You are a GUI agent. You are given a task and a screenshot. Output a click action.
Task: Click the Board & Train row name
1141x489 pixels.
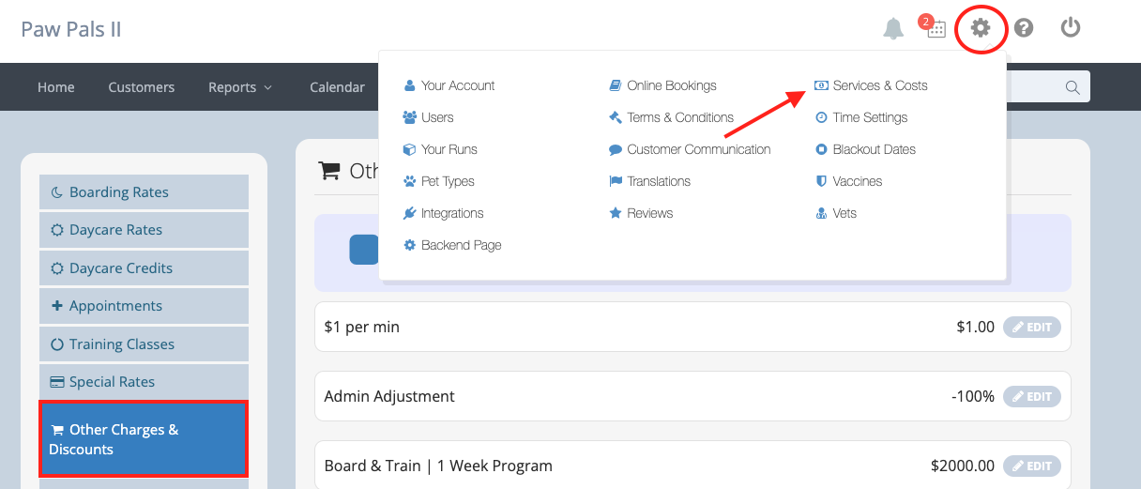pyautogui.click(x=438, y=466)
